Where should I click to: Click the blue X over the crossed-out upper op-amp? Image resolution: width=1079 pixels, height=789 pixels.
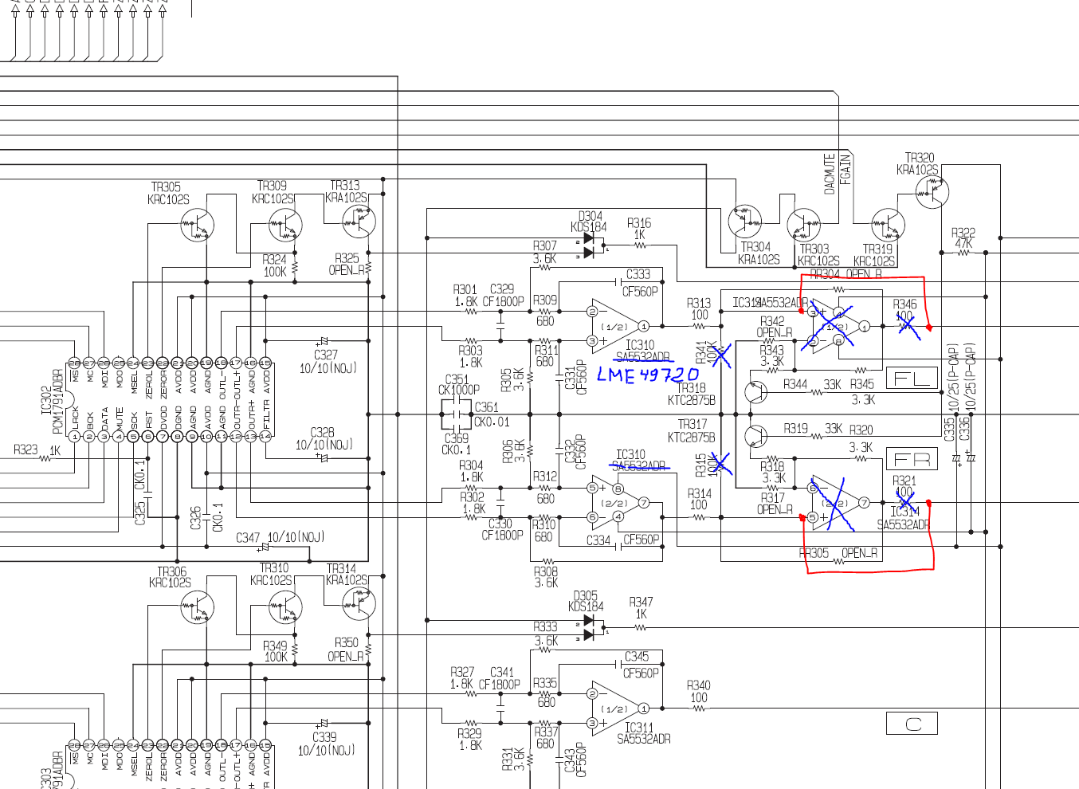pyautogui.click(x=834, y=327)
